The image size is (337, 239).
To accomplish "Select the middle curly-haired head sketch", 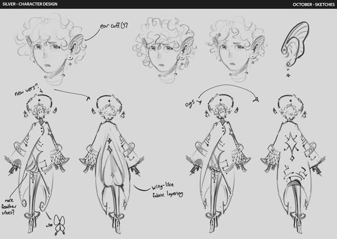I will [x=164, y=50].
